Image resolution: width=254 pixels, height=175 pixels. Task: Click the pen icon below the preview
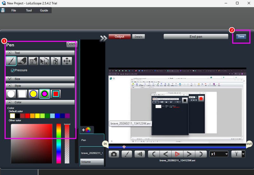tap(127, 154)
